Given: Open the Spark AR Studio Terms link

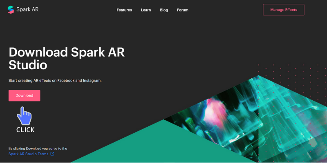Looking at the screenshot, I should [29, 154].
